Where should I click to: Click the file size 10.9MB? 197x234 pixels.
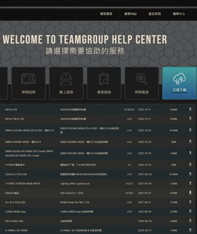tap(174, 174)
